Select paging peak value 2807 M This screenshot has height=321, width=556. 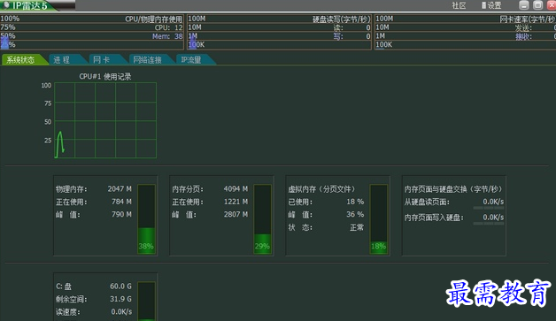(236, 214)
